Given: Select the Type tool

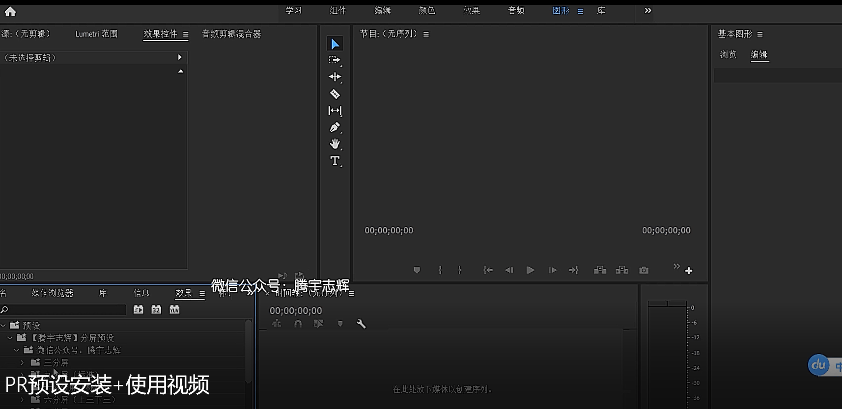Looking at the screenshot, I should (335, 161).
